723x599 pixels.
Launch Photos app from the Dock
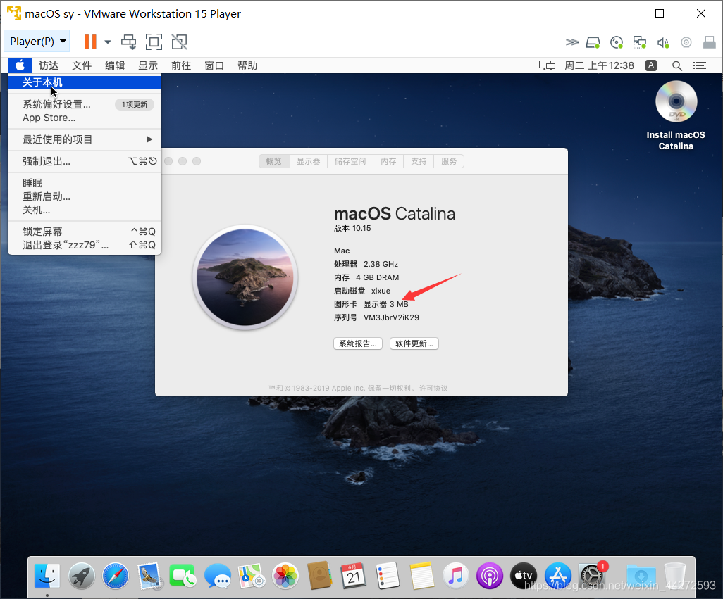[x=285, y=576]
